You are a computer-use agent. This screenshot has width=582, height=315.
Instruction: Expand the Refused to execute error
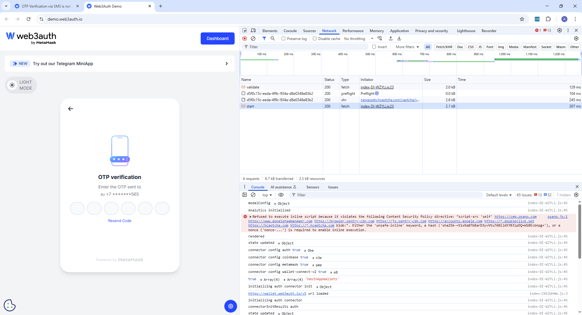pos(251,217)
